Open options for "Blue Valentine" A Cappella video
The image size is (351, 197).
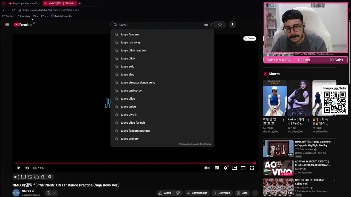335,142
